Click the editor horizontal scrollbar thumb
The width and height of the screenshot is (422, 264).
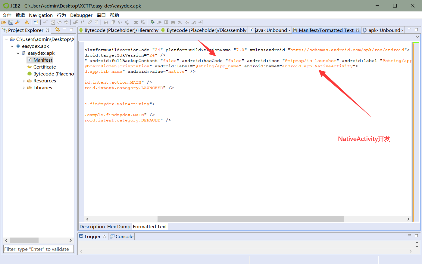click(x=251, y=219)
